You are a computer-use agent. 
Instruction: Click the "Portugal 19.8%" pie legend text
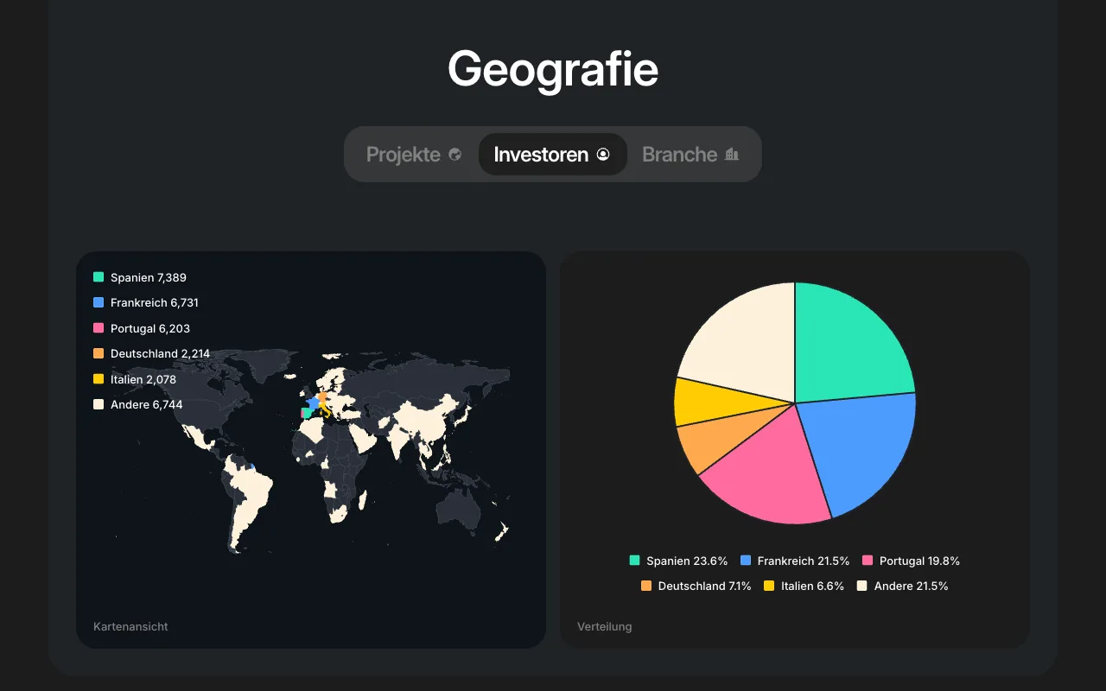click(x=919, y=561)
